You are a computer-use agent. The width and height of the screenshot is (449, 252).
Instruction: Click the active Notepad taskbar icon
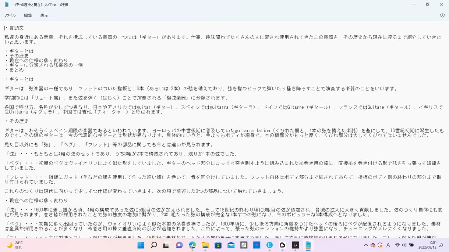(x=308, y=245)
